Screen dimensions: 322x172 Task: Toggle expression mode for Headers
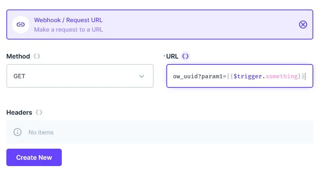39,112
